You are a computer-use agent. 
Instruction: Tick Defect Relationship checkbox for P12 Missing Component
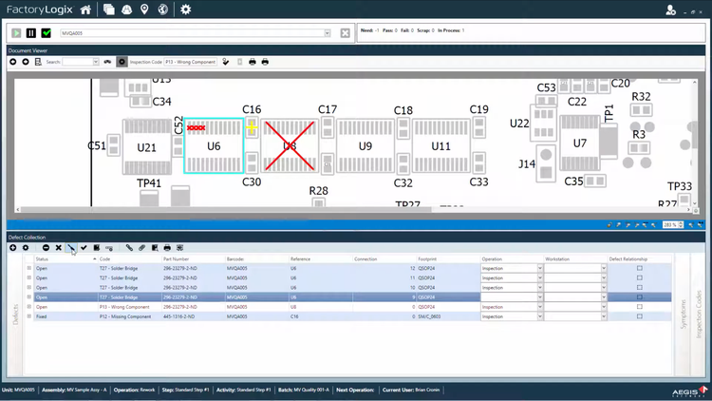pyautogui.click(x=639, y=316)
